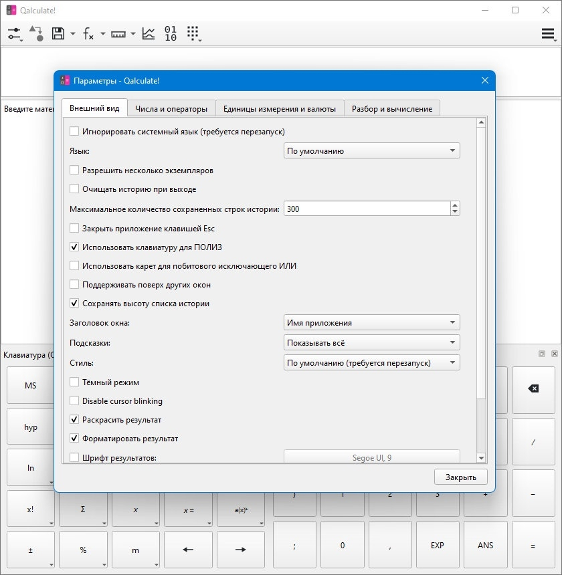Image resolution: width=562 pixels, height=575 pixels.
Task: Click the history lines 300 input field
Action: [367, 209]
